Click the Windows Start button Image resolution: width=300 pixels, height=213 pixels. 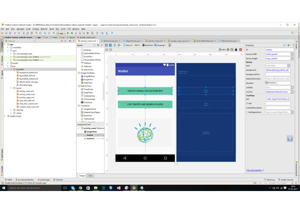point(3,188)
